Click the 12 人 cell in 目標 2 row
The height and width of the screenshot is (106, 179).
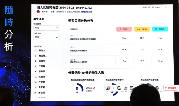tap(160, 49)
